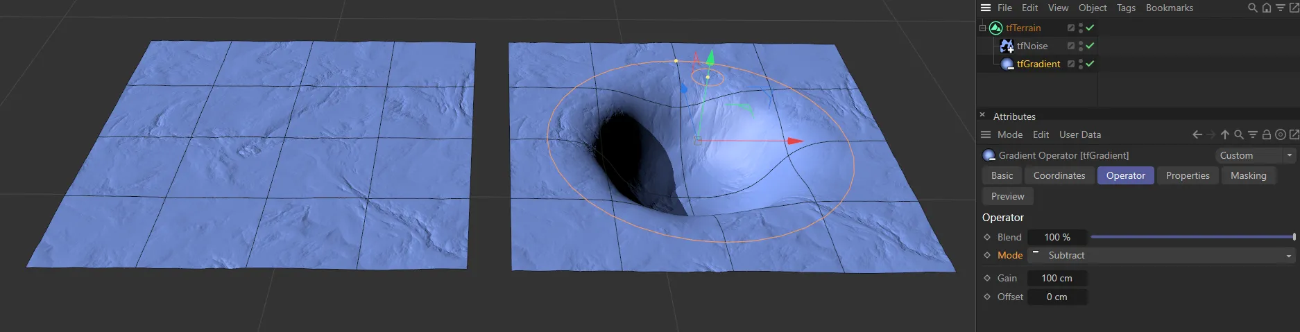Click the Object Manager home icon

pyautogui.click(x=1267, y=8)
